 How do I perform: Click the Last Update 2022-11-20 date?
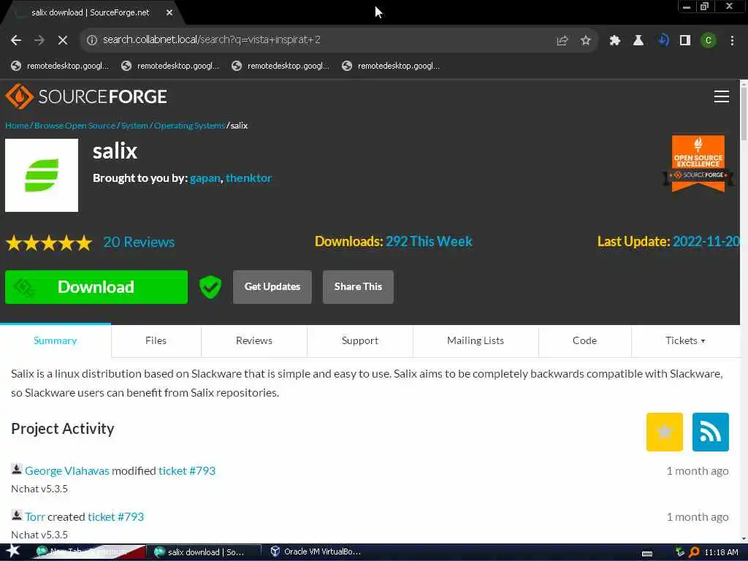706,241
